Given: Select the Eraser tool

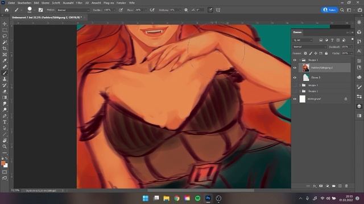Looking at the screenshot, I should pyautogui.click(x=5, y=91).
